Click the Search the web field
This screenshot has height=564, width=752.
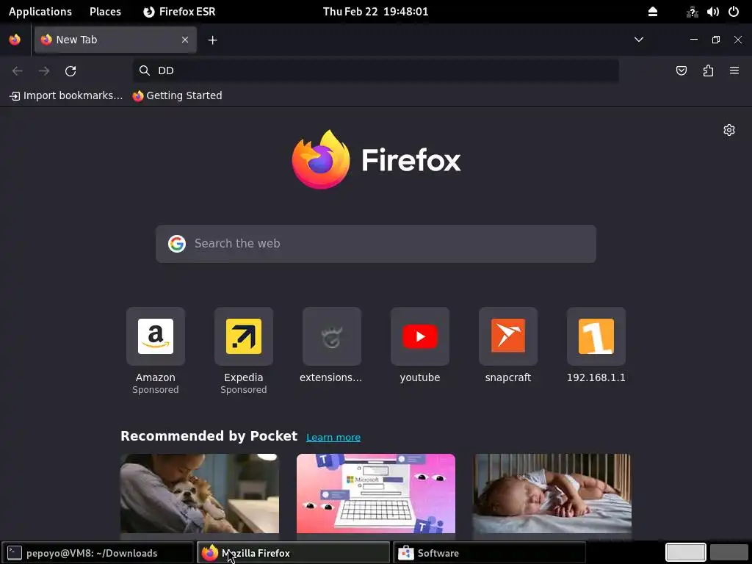[x=375, y=244]
